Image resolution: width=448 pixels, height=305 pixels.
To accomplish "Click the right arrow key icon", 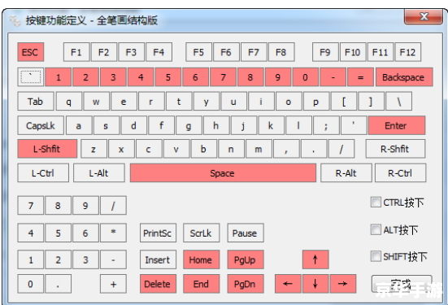I will click(x=343, y=284).
